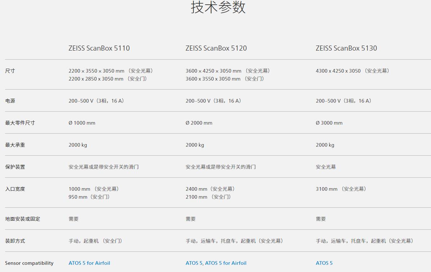
Task: Click the 最大承重 row label
Action: click(15, 145)
